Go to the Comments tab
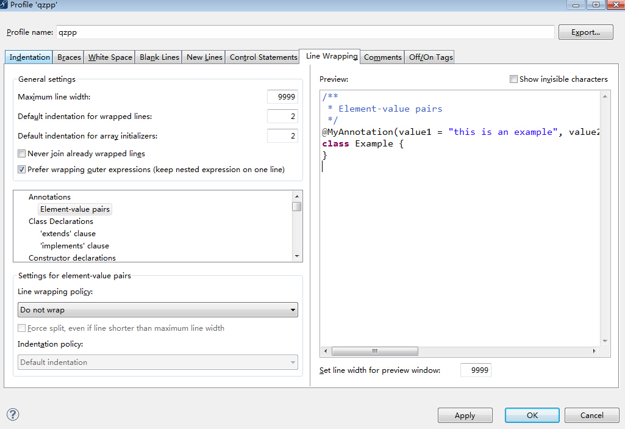The image size is (625, 429). pyautogui.click(x=382, y=57)
